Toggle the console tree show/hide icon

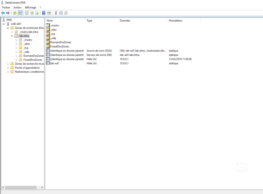click(20, 13)
